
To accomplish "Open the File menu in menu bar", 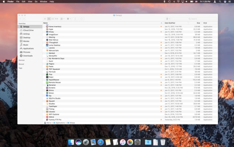I will pyautogui.click(x=18, y=1).
